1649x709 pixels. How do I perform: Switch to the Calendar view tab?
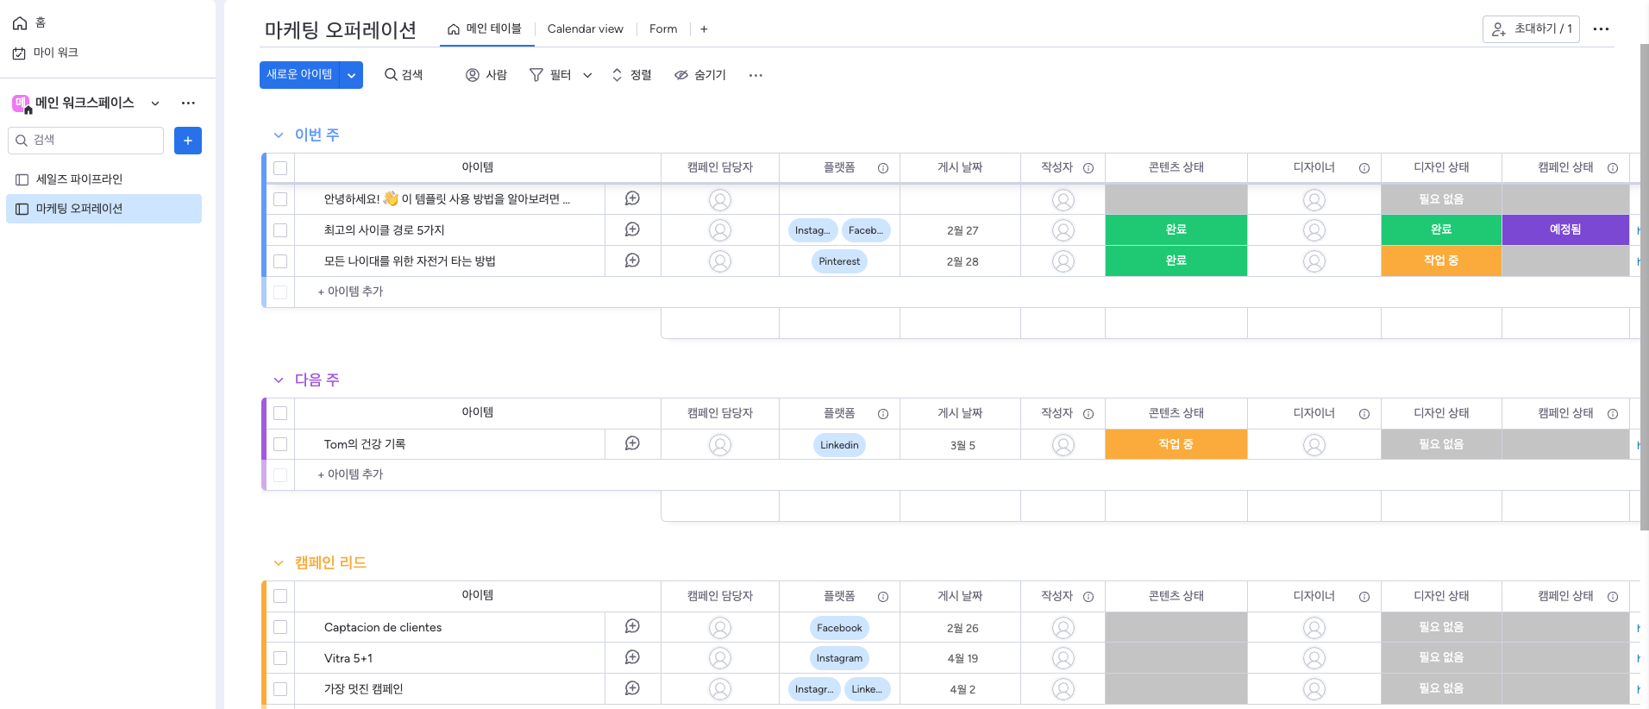[585, 29]
